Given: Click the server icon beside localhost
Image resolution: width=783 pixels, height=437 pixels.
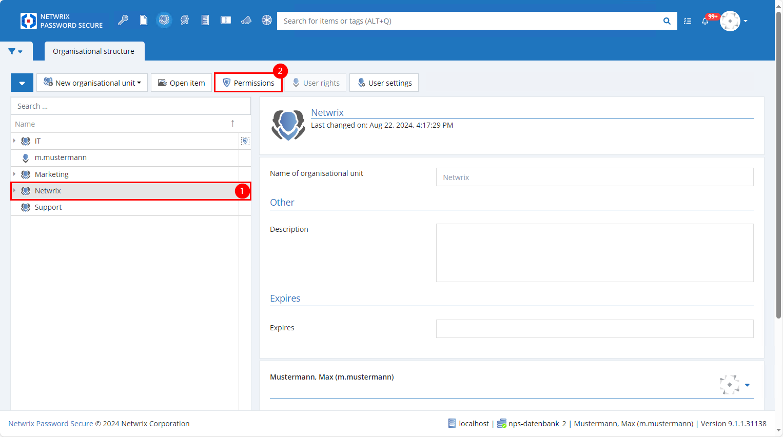Looking at the screenshot, I should [x=452, y=423].
